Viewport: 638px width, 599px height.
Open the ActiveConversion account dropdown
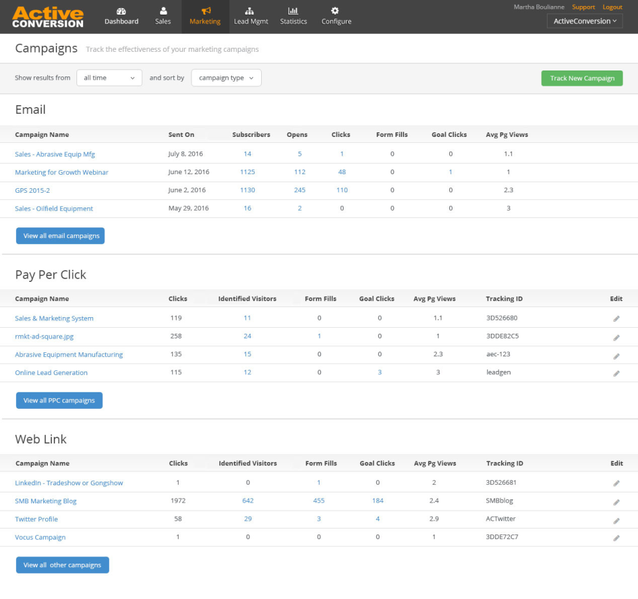click(584, 21)
